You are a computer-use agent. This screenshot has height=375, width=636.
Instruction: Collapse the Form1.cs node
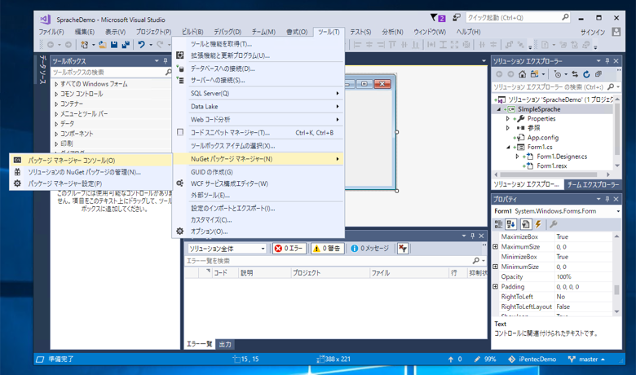coord(508,148)
